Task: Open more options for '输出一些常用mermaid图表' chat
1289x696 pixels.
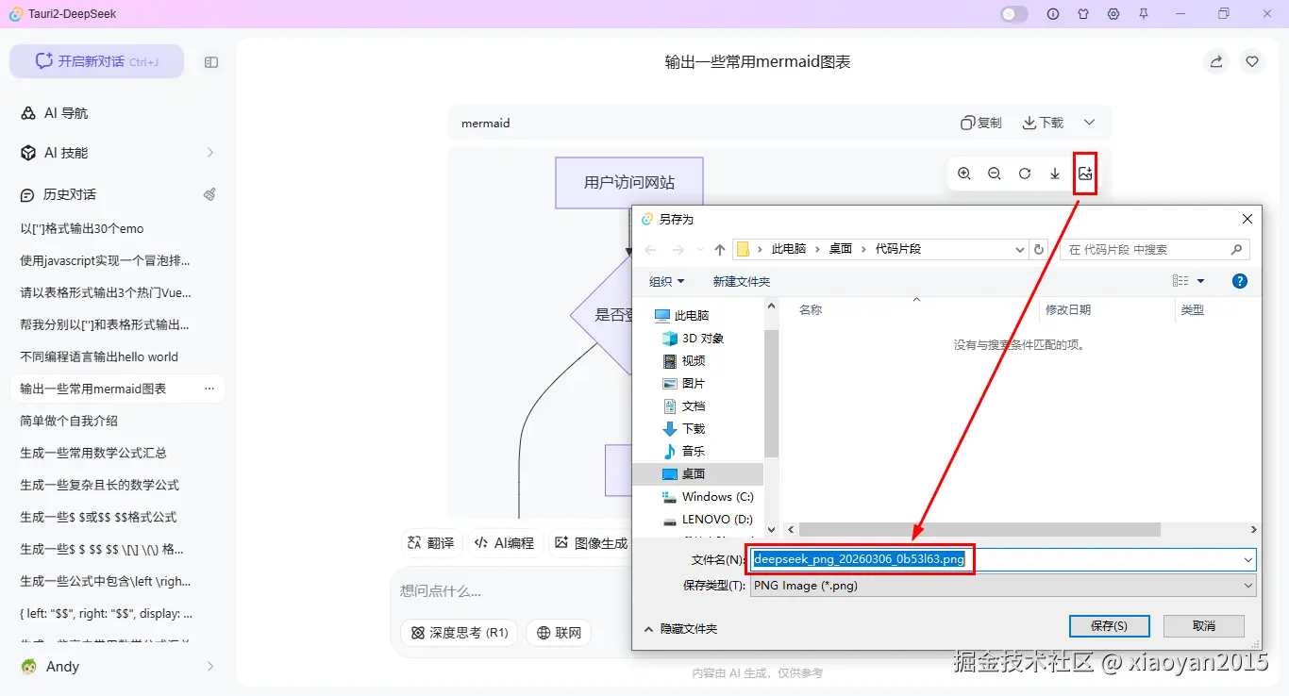Action: tap(209, 389)
